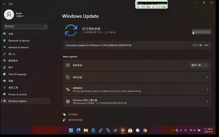The height and width of the screenshot is (137, 219).
Task: Click the magnifier icon in the search box
Action: coord(46,26)
